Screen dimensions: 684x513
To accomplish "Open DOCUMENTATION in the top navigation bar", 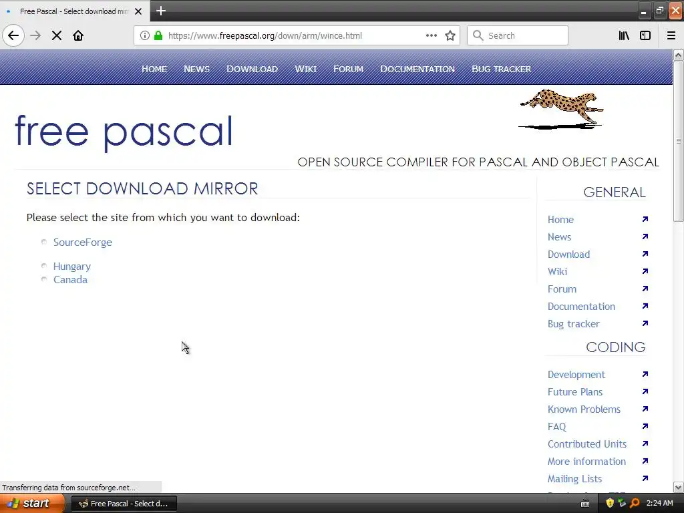I will (417, 69).
